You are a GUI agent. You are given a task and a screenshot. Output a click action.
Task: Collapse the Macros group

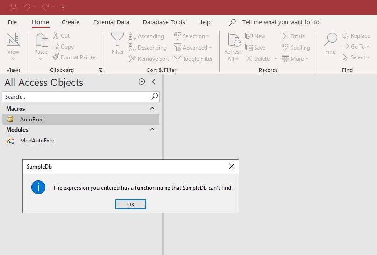(152, 109)
